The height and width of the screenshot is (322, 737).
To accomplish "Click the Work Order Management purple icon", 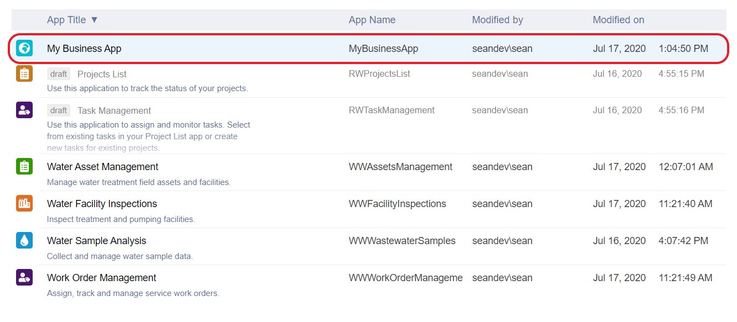I will click(x=24, y=277).
